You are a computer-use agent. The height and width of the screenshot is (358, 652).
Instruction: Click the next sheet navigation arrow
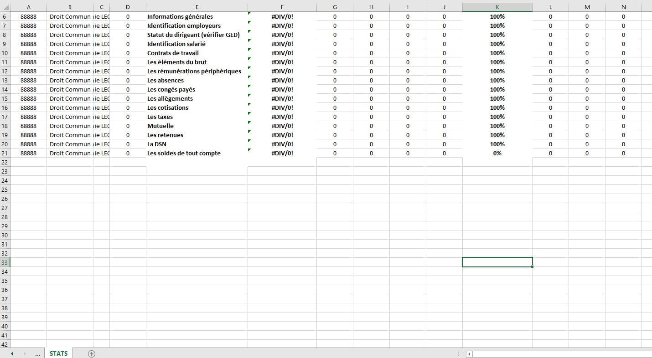(25, 354)
